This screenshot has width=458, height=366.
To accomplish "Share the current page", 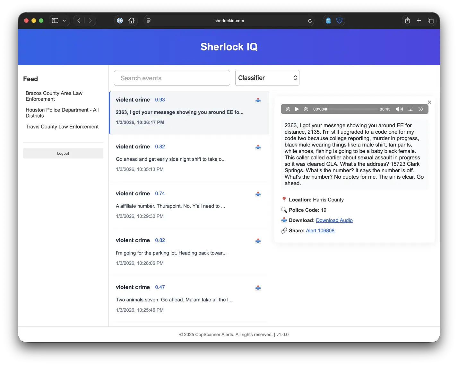I will 408,21.
